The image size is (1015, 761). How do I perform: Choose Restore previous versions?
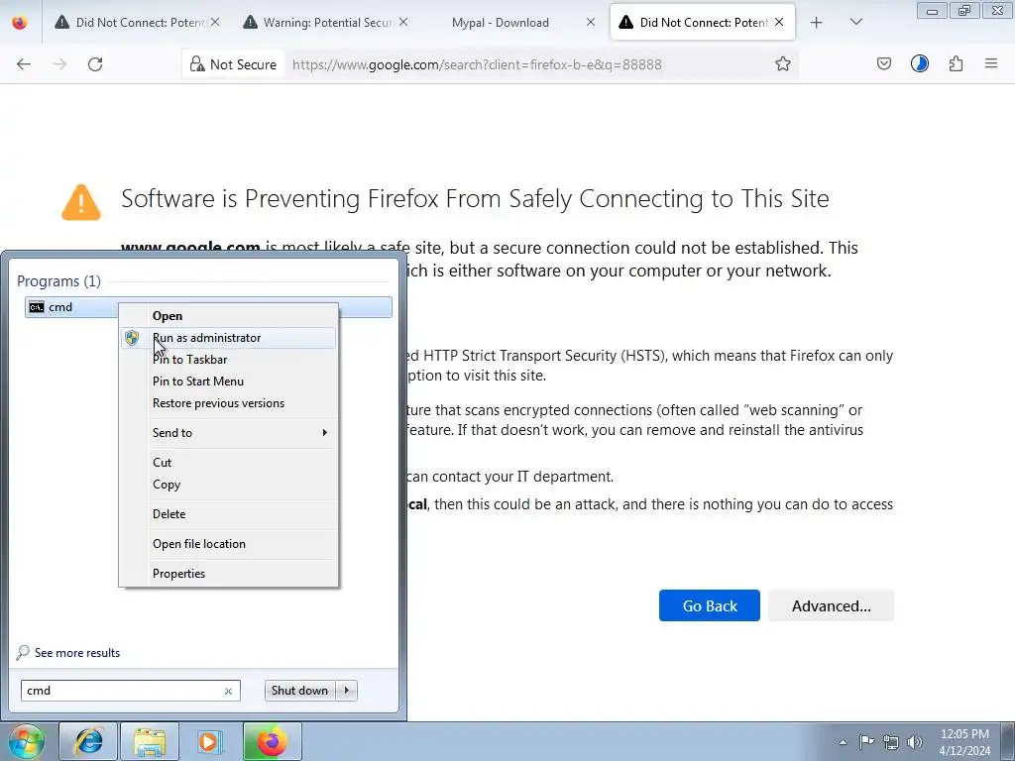click(x=228, y=403)
